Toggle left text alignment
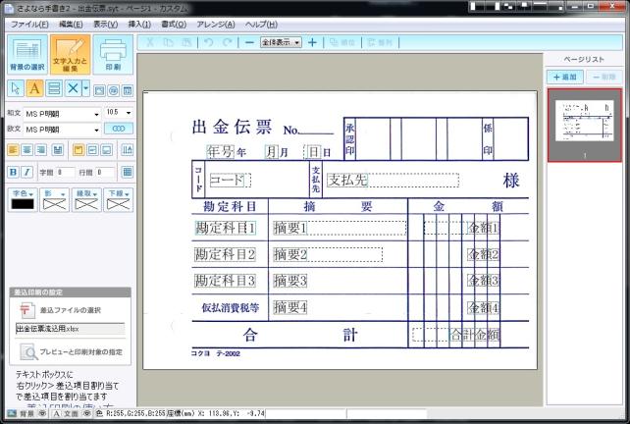 coord(13,150)
